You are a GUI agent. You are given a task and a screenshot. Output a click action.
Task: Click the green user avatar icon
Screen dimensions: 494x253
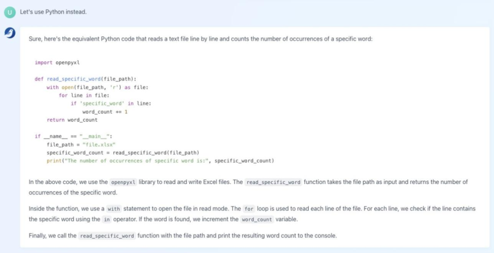[10, 12]
